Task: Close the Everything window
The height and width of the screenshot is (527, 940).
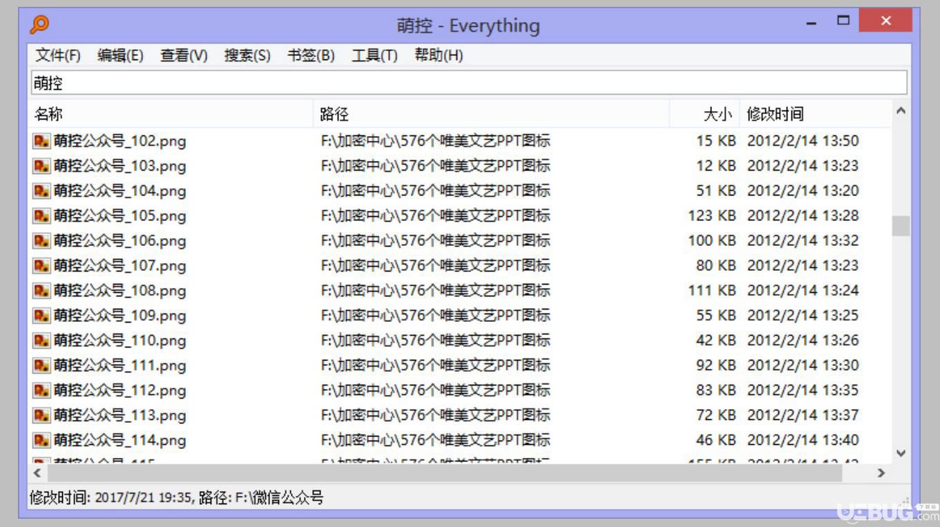Action: click(885, 21)
